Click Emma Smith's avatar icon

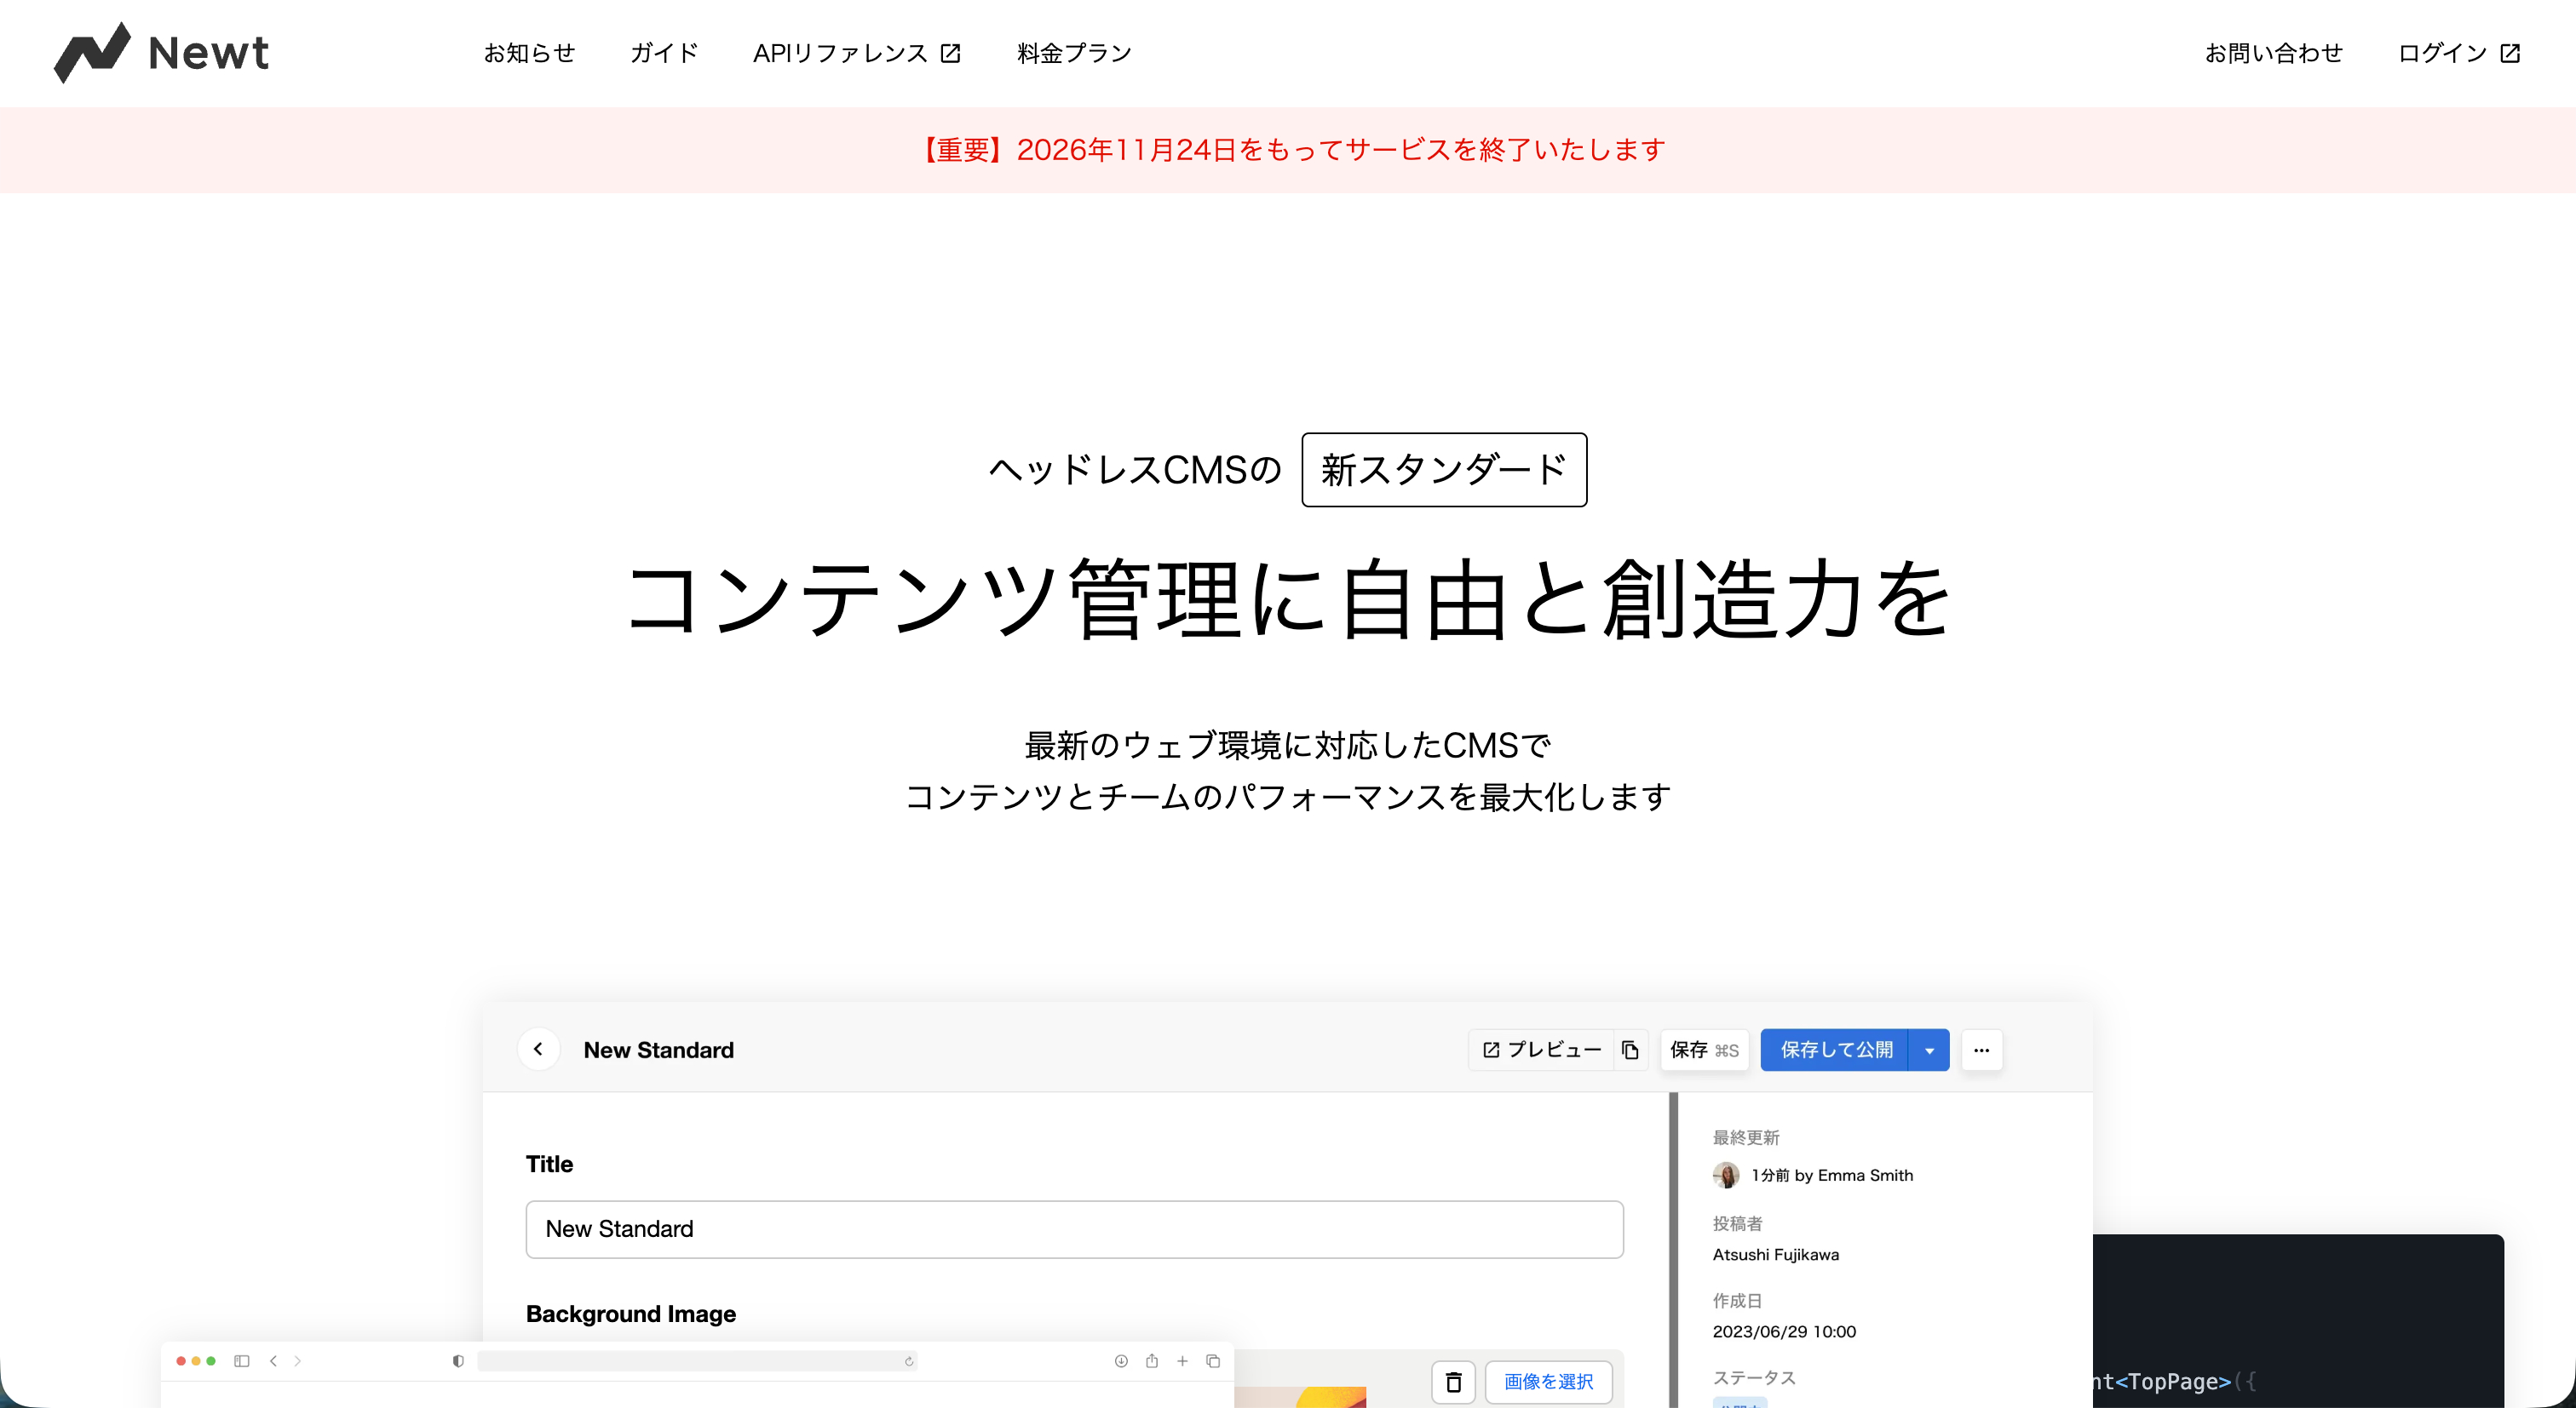coord(1726,1175)
